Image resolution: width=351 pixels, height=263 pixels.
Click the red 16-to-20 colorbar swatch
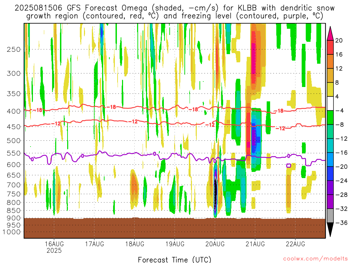pyautogui.click(x=330, y=47)
